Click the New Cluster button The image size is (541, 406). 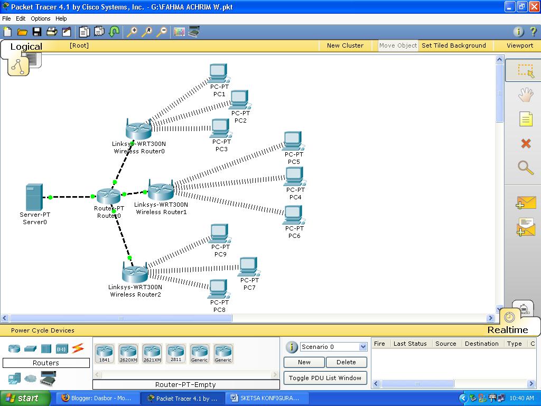click(x=345, y=45)
